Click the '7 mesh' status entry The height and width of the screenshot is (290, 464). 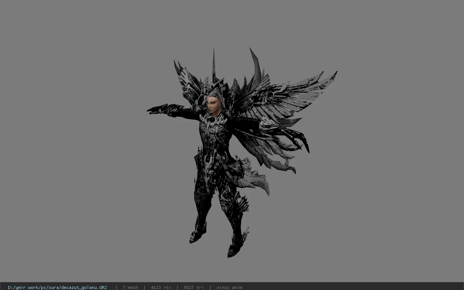130,287
